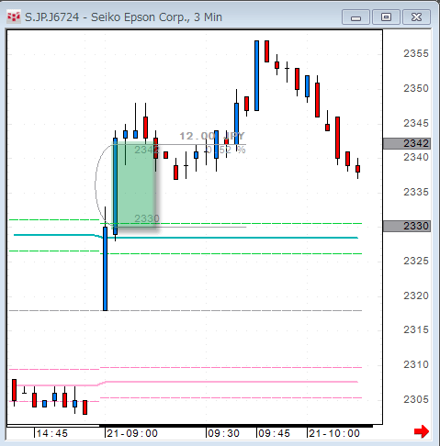Click the tall blue opening candlestick

pos(105,269)
